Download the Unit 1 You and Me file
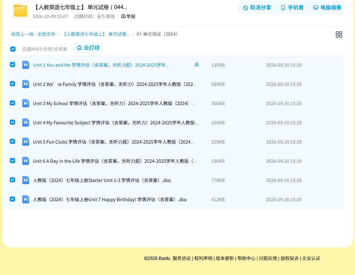The image size is (355, 275). [197, 64]
